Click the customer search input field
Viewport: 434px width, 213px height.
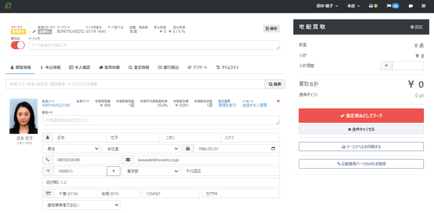(x=135, y=84)
